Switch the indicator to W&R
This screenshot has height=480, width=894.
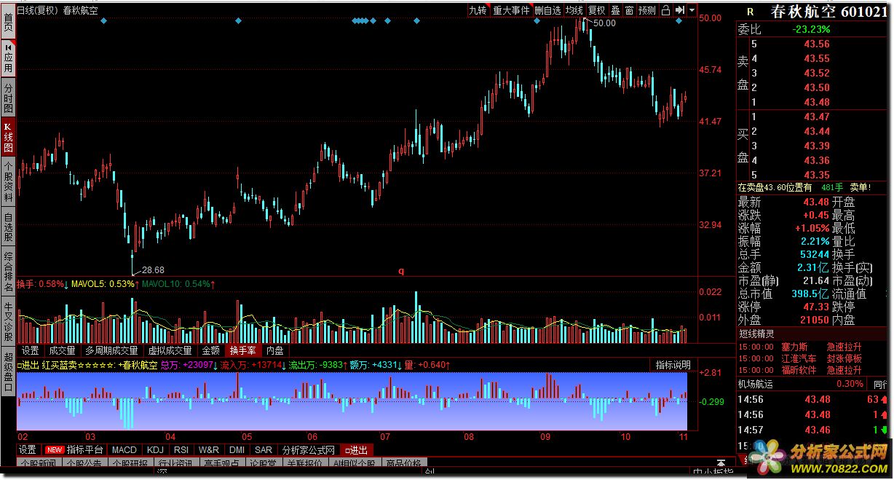209,449
